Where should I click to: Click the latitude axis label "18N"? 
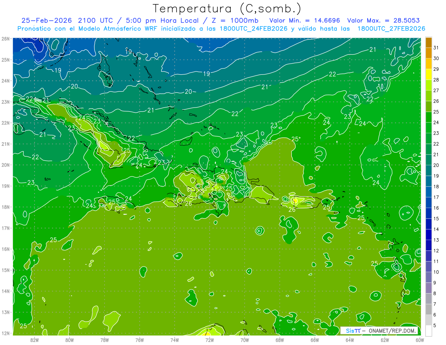(5, 207)
